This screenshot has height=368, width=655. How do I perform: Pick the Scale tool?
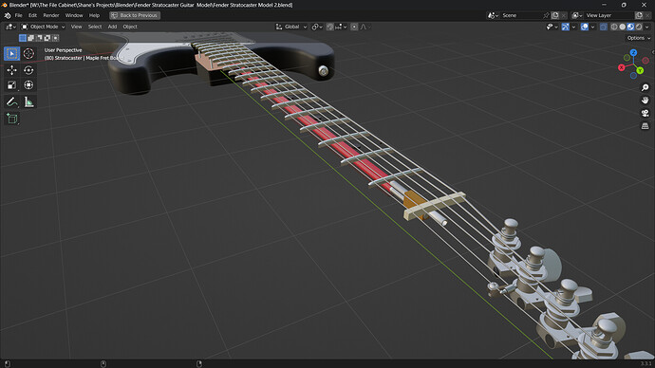coord(11,85)
